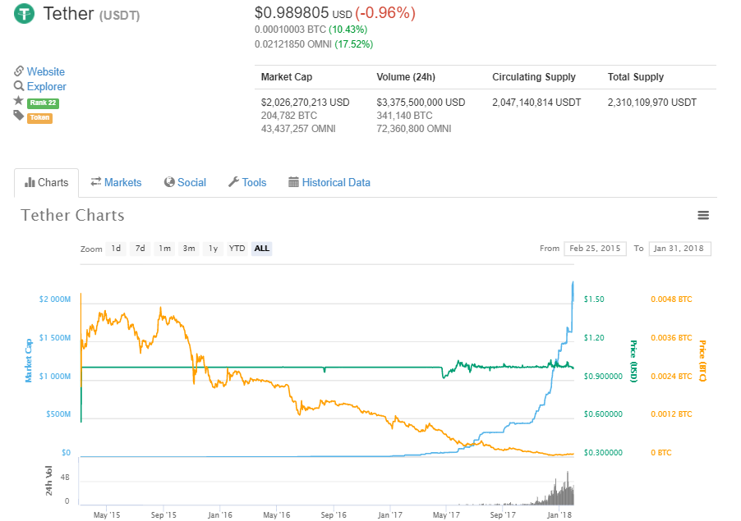Click the 24h Vol axis label
The width and height of the screenshot is (741, 521).
point(48,481)
